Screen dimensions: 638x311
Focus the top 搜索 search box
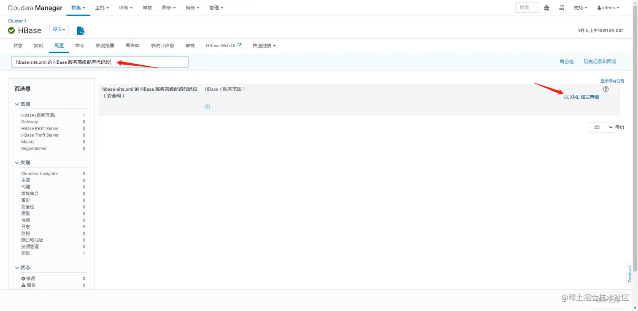pos(527,8)
